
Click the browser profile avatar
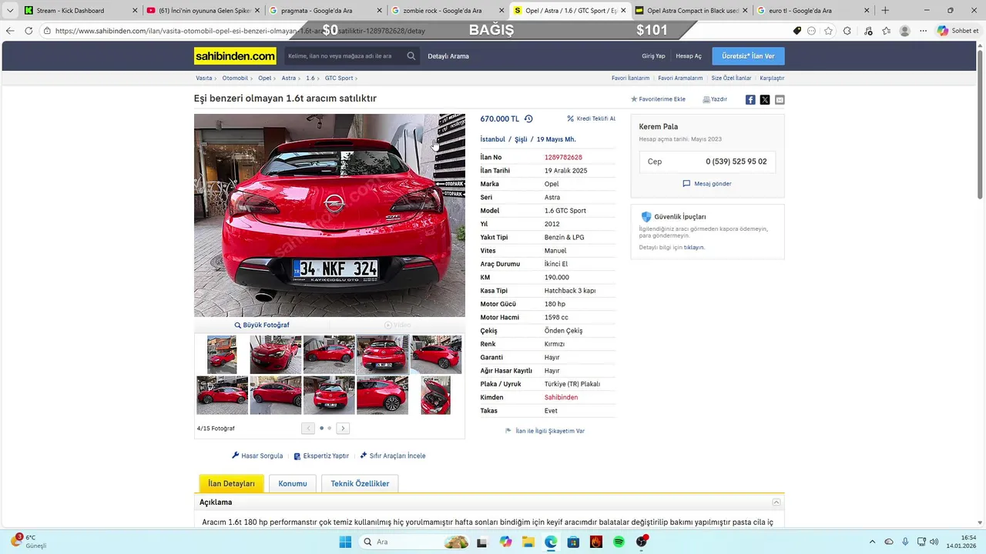[905, 31]
